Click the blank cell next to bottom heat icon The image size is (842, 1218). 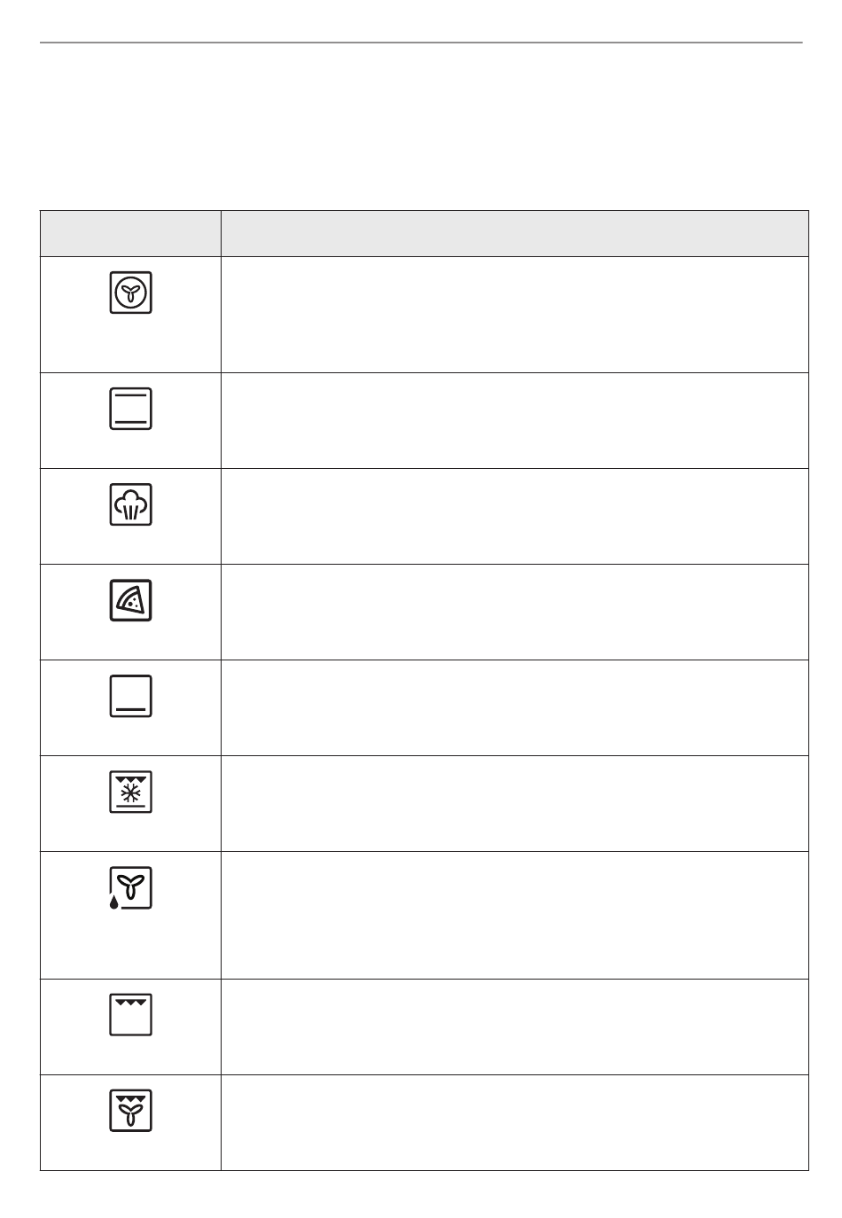[515, 707]
